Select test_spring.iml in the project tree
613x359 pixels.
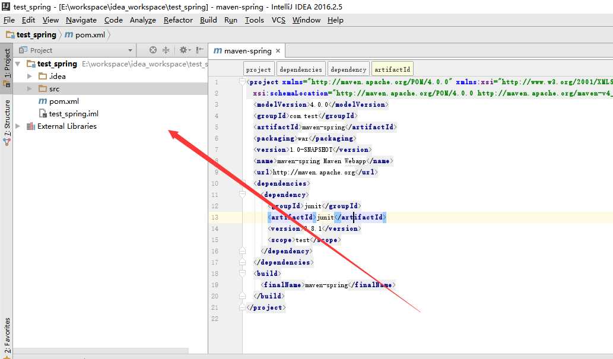coord(74,114)
